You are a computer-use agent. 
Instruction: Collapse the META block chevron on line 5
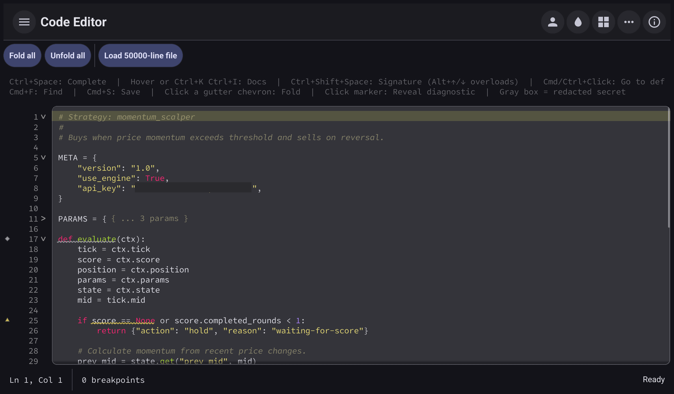click(x=43, y=157)
